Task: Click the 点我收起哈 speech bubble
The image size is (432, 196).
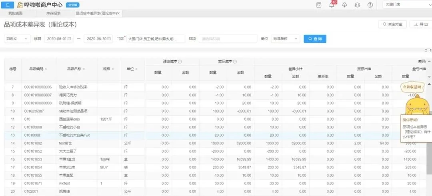Action: 412,87
